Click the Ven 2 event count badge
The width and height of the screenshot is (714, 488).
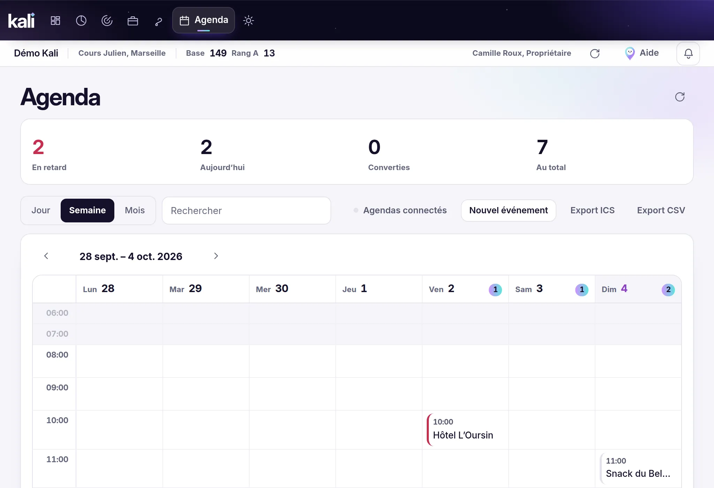tap(495, 290)
